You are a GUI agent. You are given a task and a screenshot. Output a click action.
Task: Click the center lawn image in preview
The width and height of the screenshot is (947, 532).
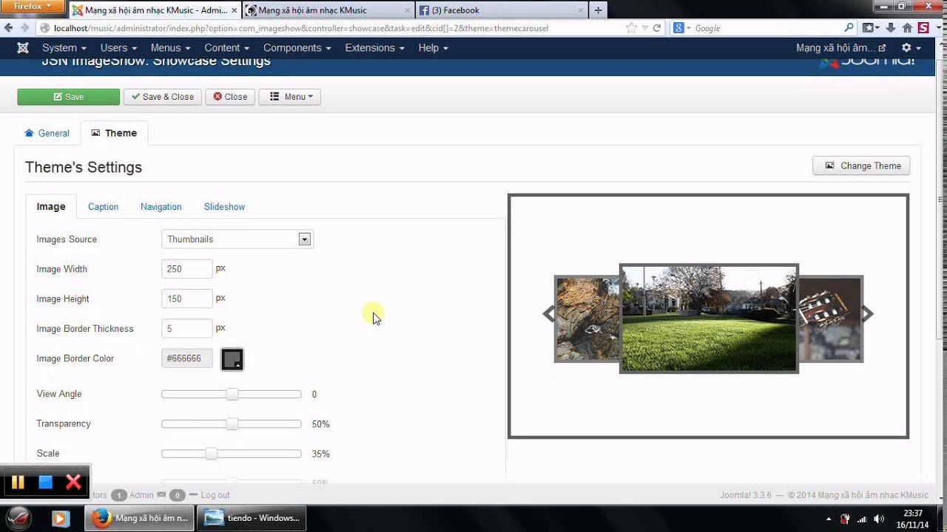point(709,318)
